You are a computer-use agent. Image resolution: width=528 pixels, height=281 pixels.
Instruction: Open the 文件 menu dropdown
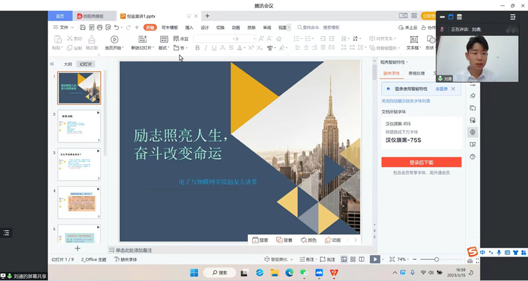63,27
